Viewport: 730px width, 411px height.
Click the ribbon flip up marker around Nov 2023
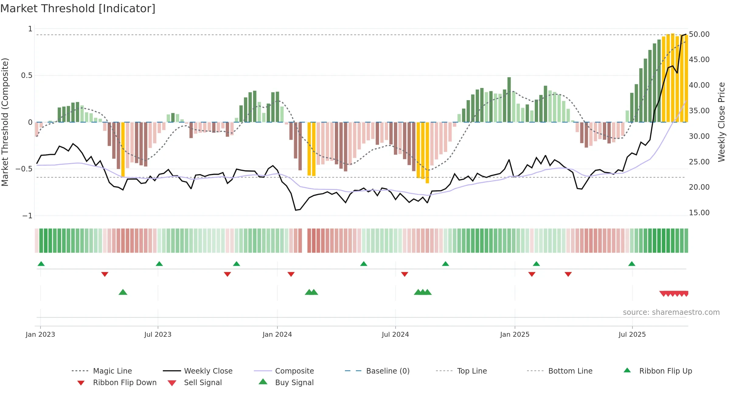tap(236, 264)
